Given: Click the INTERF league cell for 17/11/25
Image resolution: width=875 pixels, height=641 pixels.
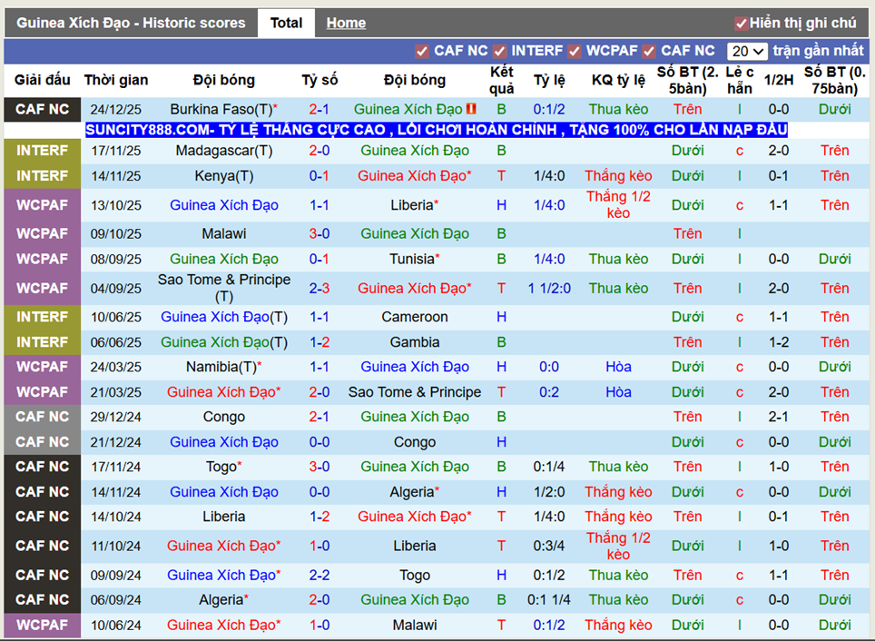Looking at the screenshot, I should [43, 151].
